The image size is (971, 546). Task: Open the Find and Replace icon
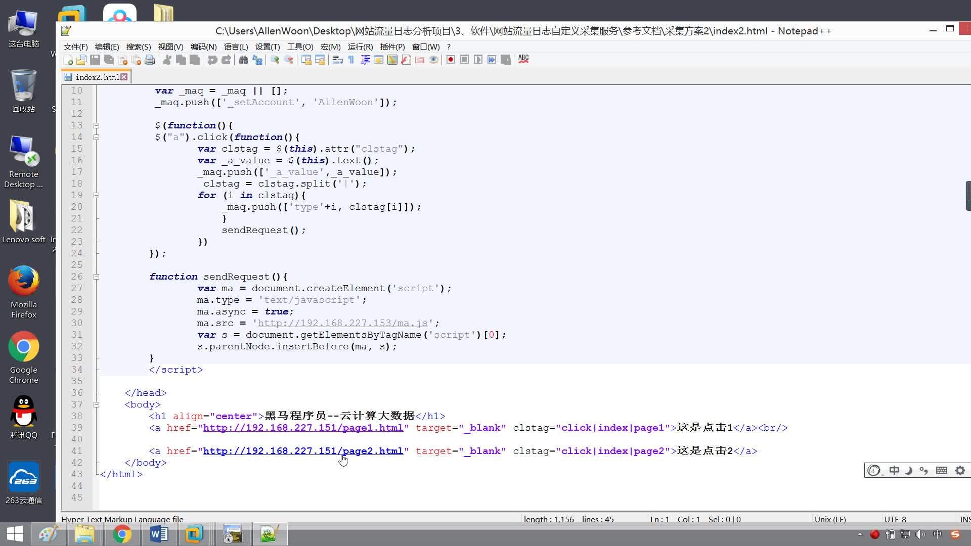click(x=257, y=60)
